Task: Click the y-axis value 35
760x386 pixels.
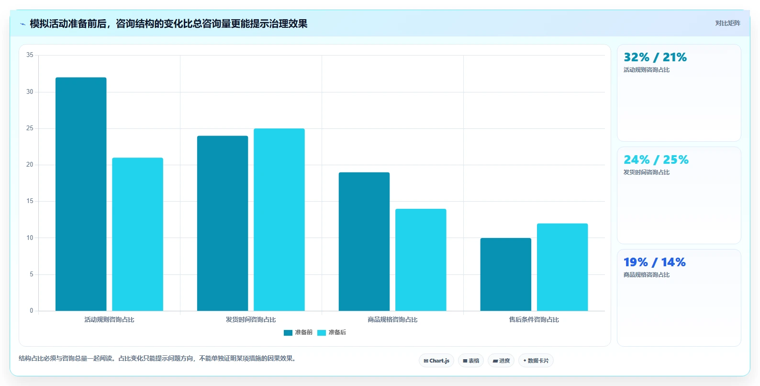Action: pos(30,55)
